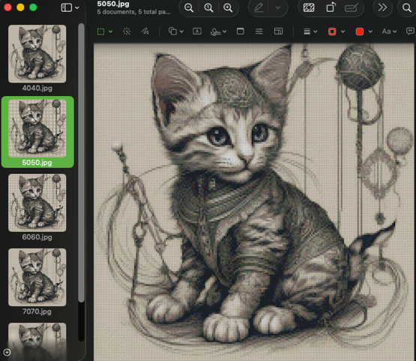Click the Adjust Color sliders icon
The width and height of the screenshot is (416, 361).
[259, 32]
